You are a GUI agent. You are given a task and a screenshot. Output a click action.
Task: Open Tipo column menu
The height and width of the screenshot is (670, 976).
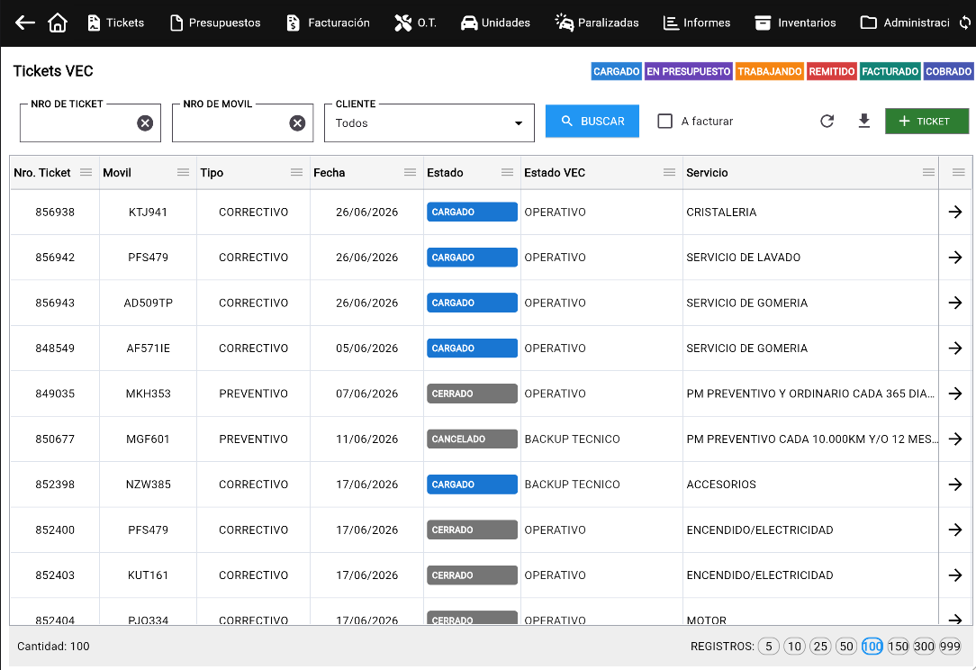coord(296,173)
